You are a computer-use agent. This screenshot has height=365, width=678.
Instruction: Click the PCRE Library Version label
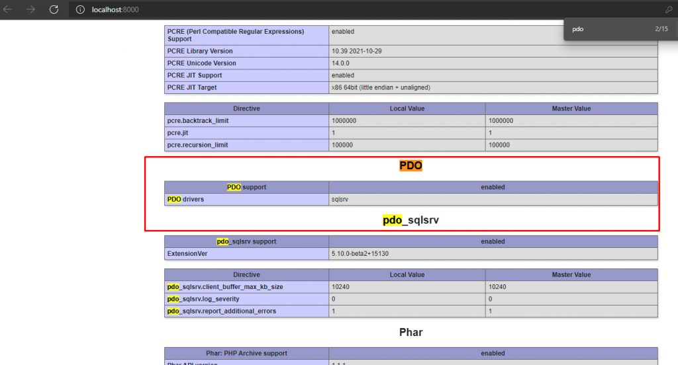tap(200, 51)
